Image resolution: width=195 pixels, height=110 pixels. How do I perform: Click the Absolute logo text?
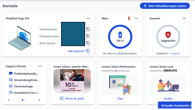(170, 71)
